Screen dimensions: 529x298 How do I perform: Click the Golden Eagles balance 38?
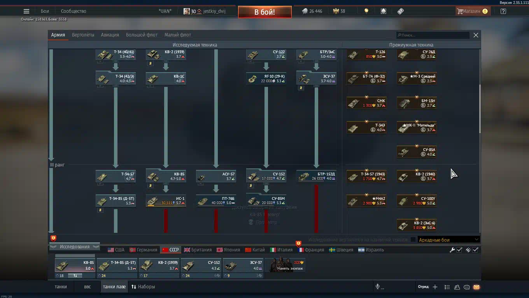(339, 11)
